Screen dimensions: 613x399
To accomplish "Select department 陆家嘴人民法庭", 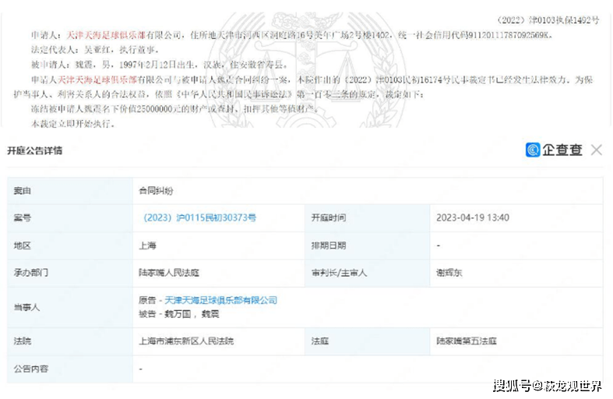I will tap(169, 273).
